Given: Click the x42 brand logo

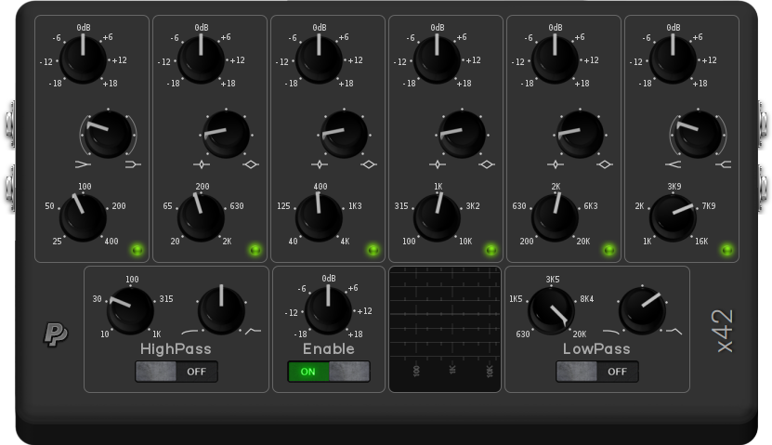Looking at the screenshot, I should [x=726, y=331].
